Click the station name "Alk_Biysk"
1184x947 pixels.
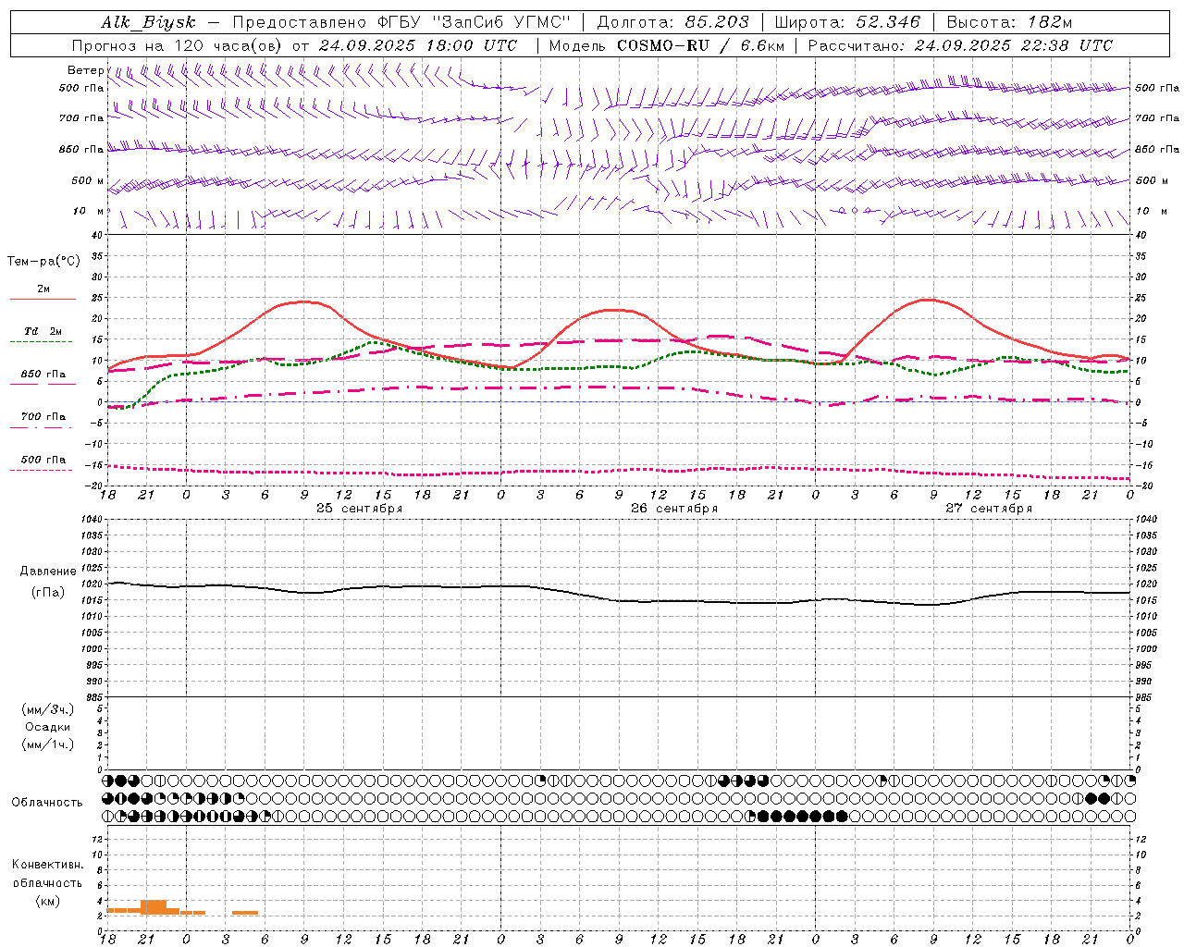click(x=148, y=22)
